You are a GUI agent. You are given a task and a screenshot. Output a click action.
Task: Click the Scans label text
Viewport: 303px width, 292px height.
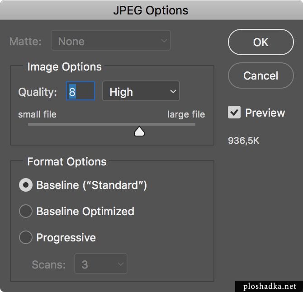48,264
